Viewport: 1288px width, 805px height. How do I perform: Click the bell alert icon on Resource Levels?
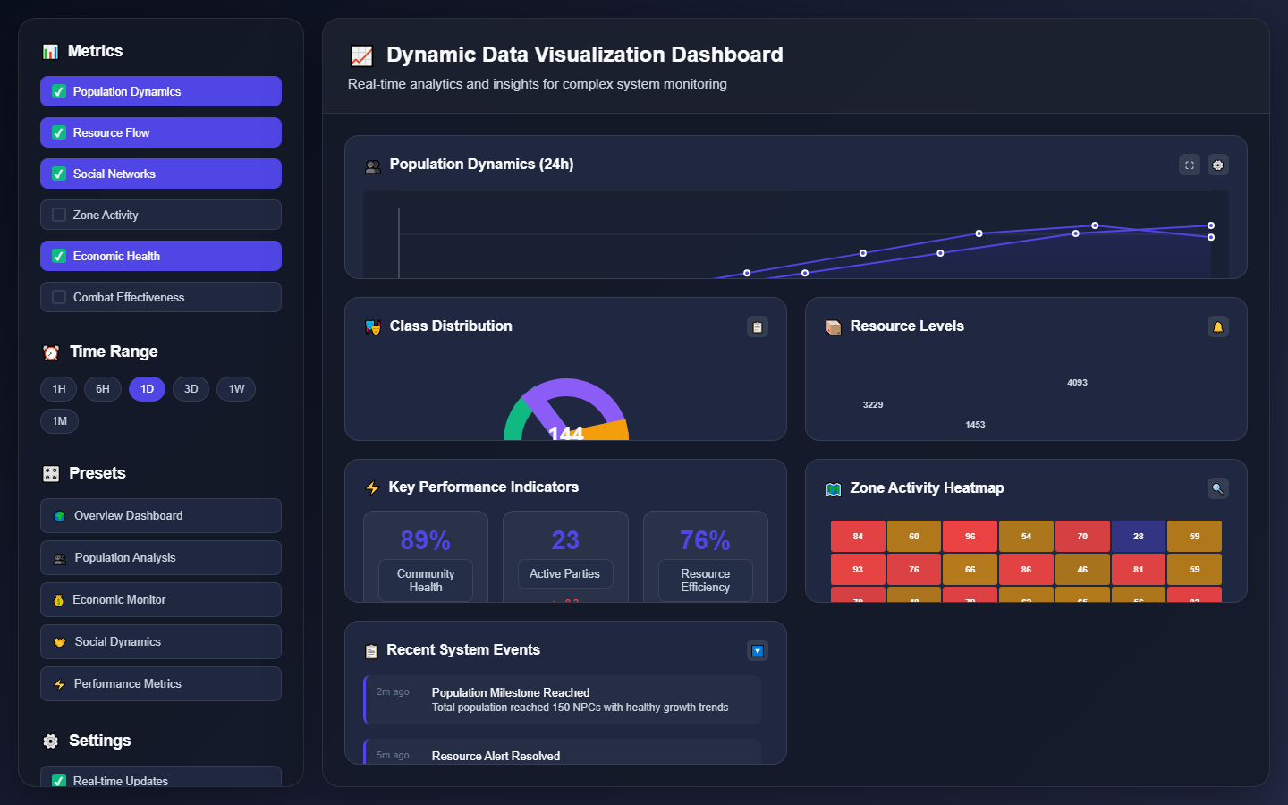(x=1218, y=326)
